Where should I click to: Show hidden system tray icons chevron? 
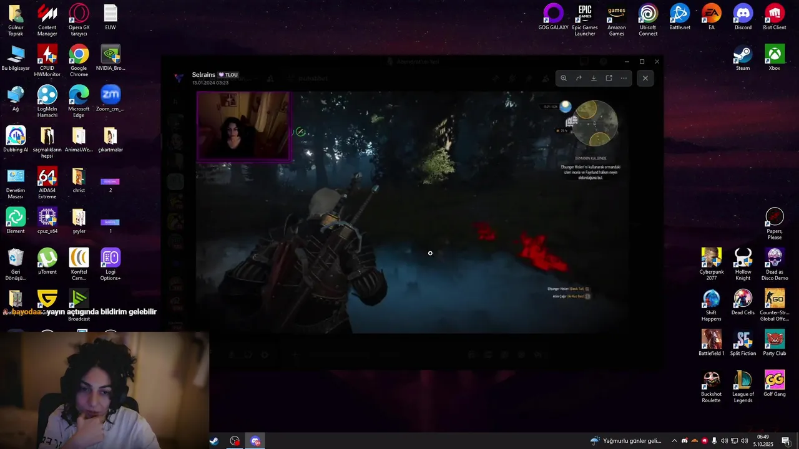[x=674, y=441]
